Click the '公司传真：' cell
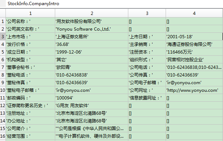 [x=147, y=75]
